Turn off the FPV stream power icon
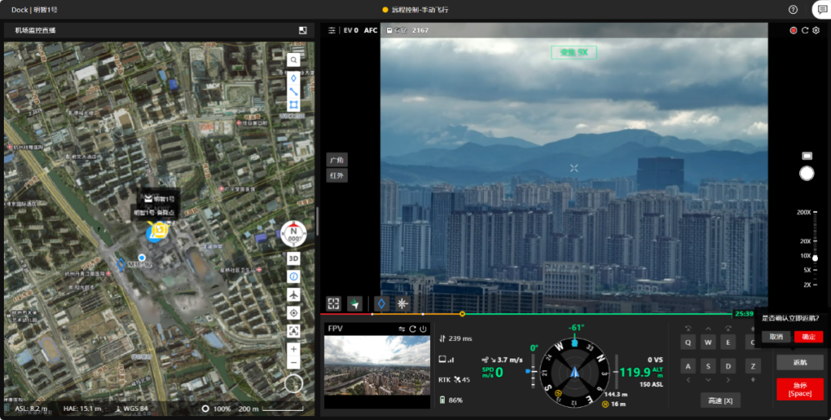The width and height of the screenshot is (831, 420). point(423,329)
